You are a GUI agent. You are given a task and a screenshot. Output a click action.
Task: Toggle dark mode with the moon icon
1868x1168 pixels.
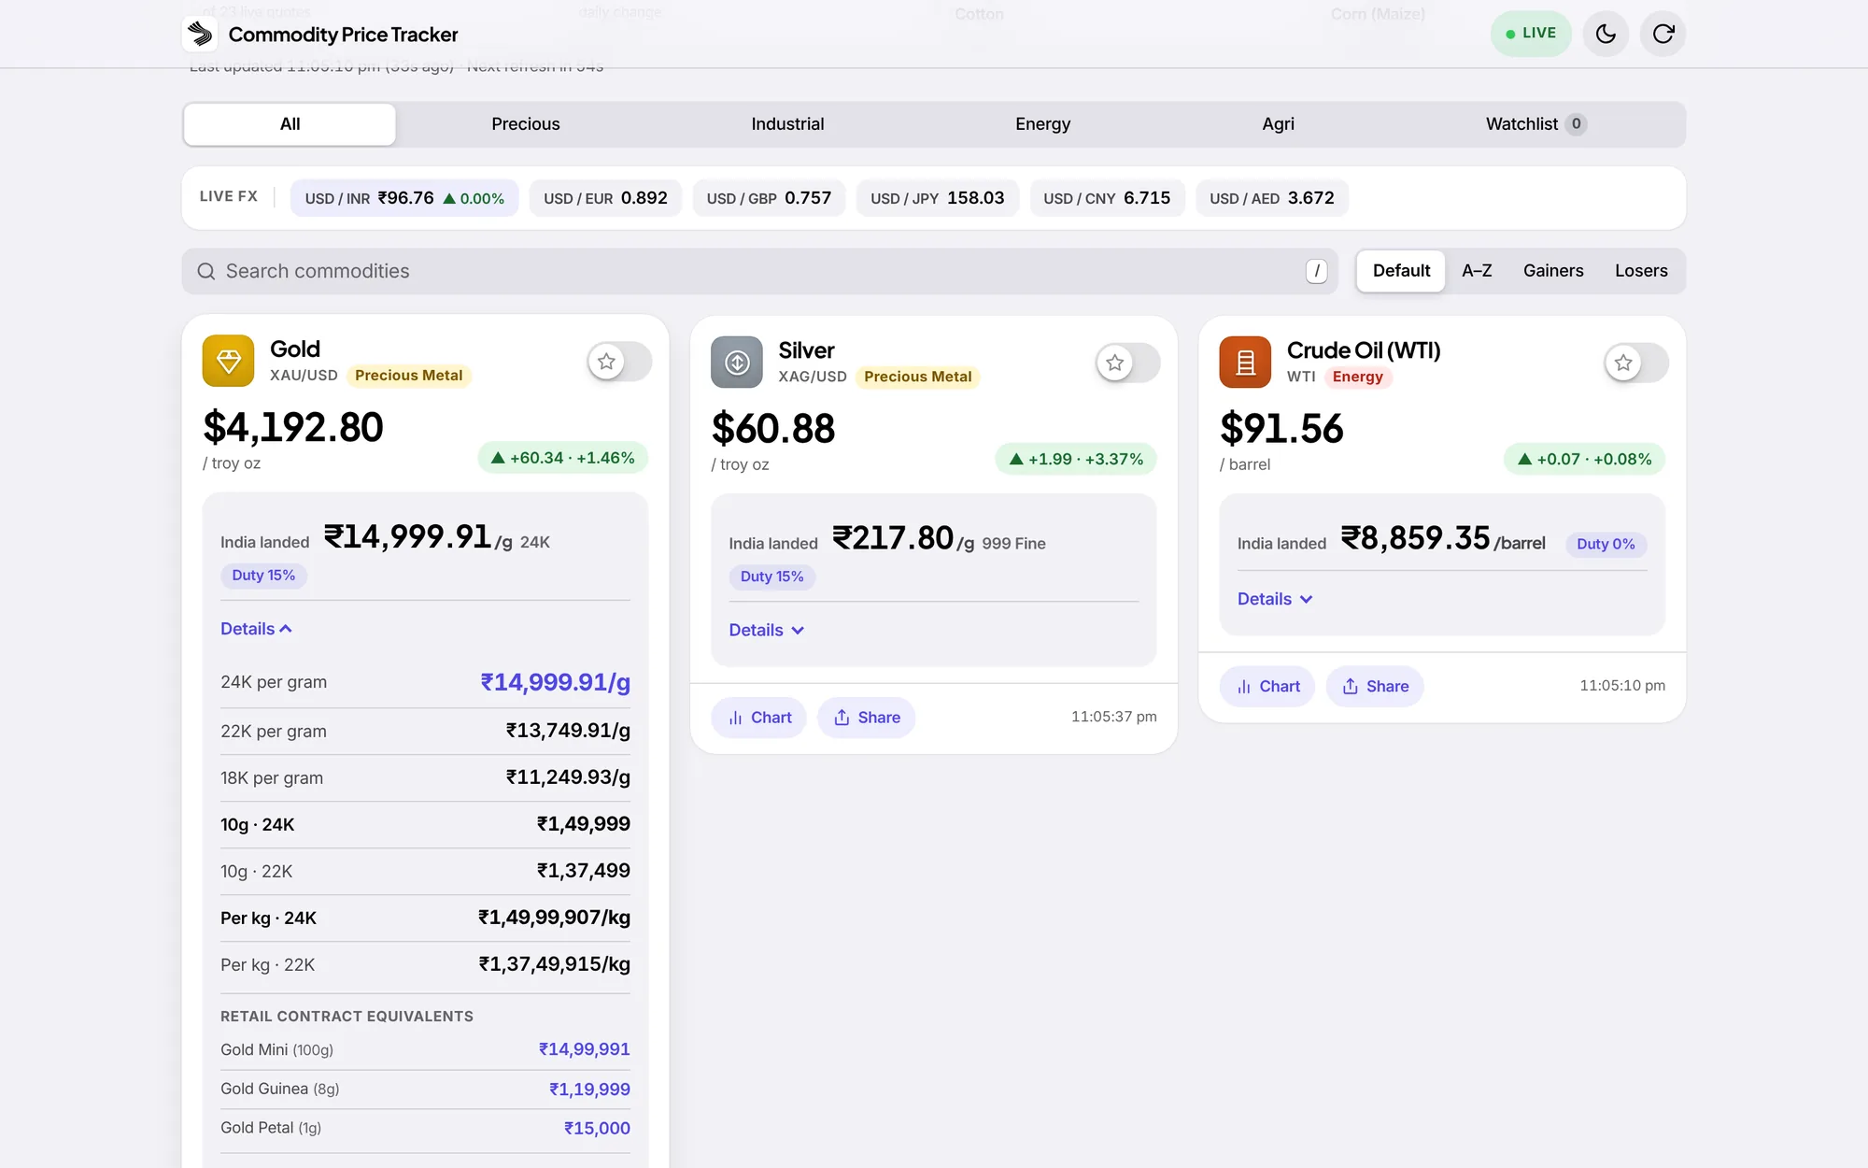coord(1606,35)
